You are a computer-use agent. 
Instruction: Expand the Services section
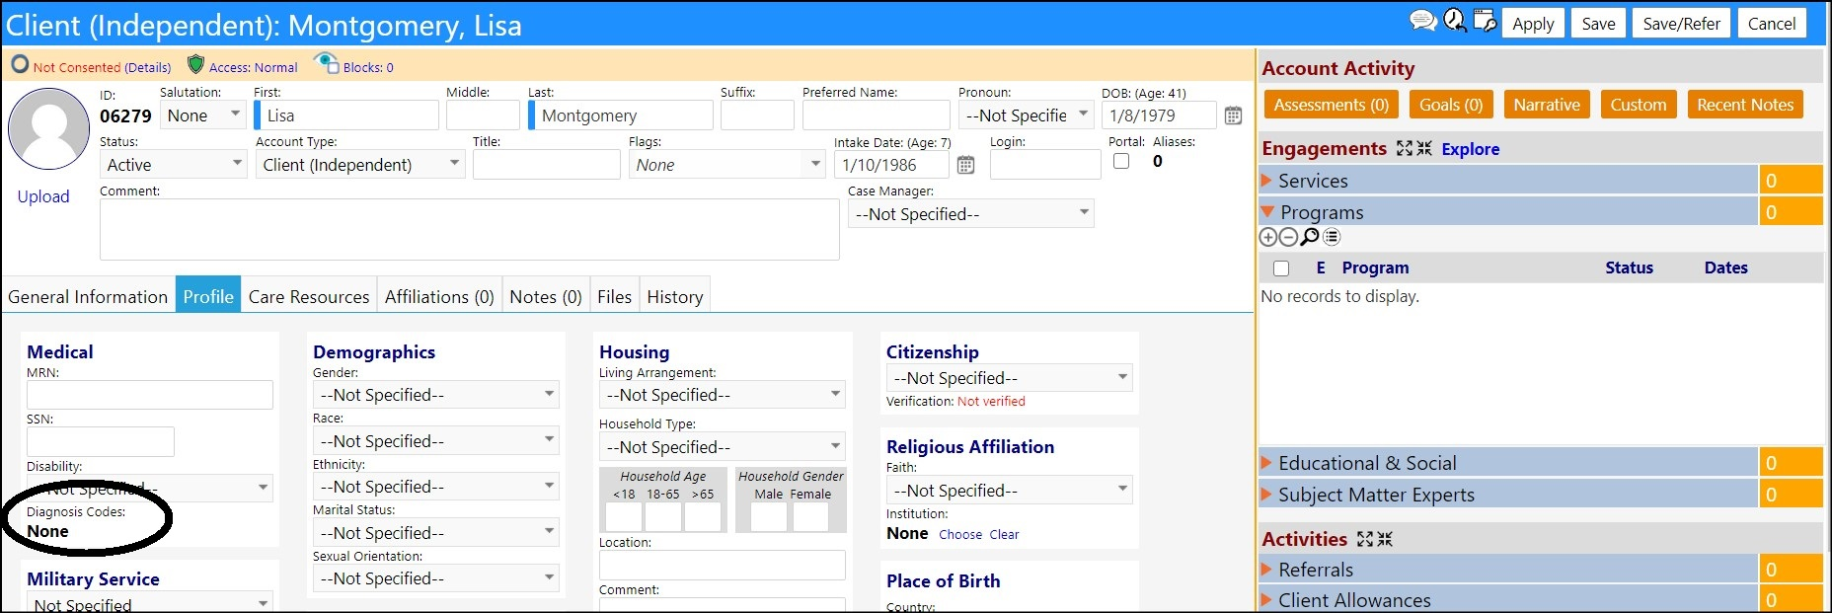(x=1267, y=181)
